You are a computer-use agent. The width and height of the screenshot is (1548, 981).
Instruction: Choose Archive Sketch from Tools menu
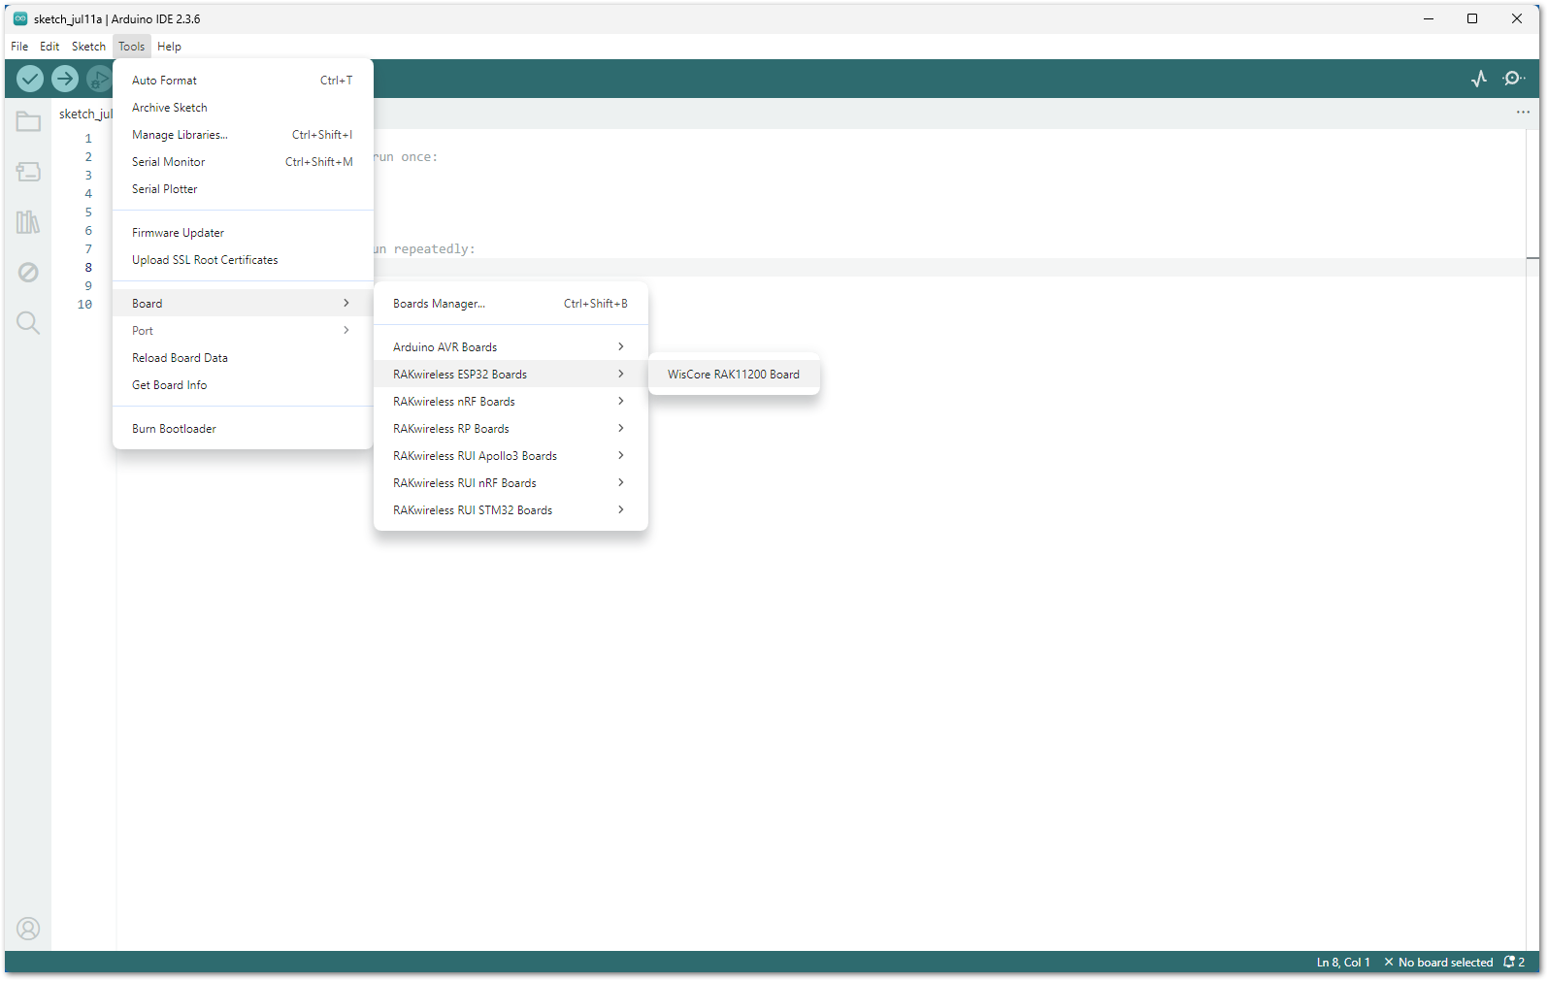pos(243,108)
